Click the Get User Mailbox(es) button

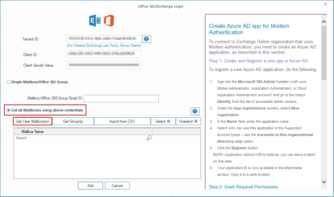click(32, 121)
